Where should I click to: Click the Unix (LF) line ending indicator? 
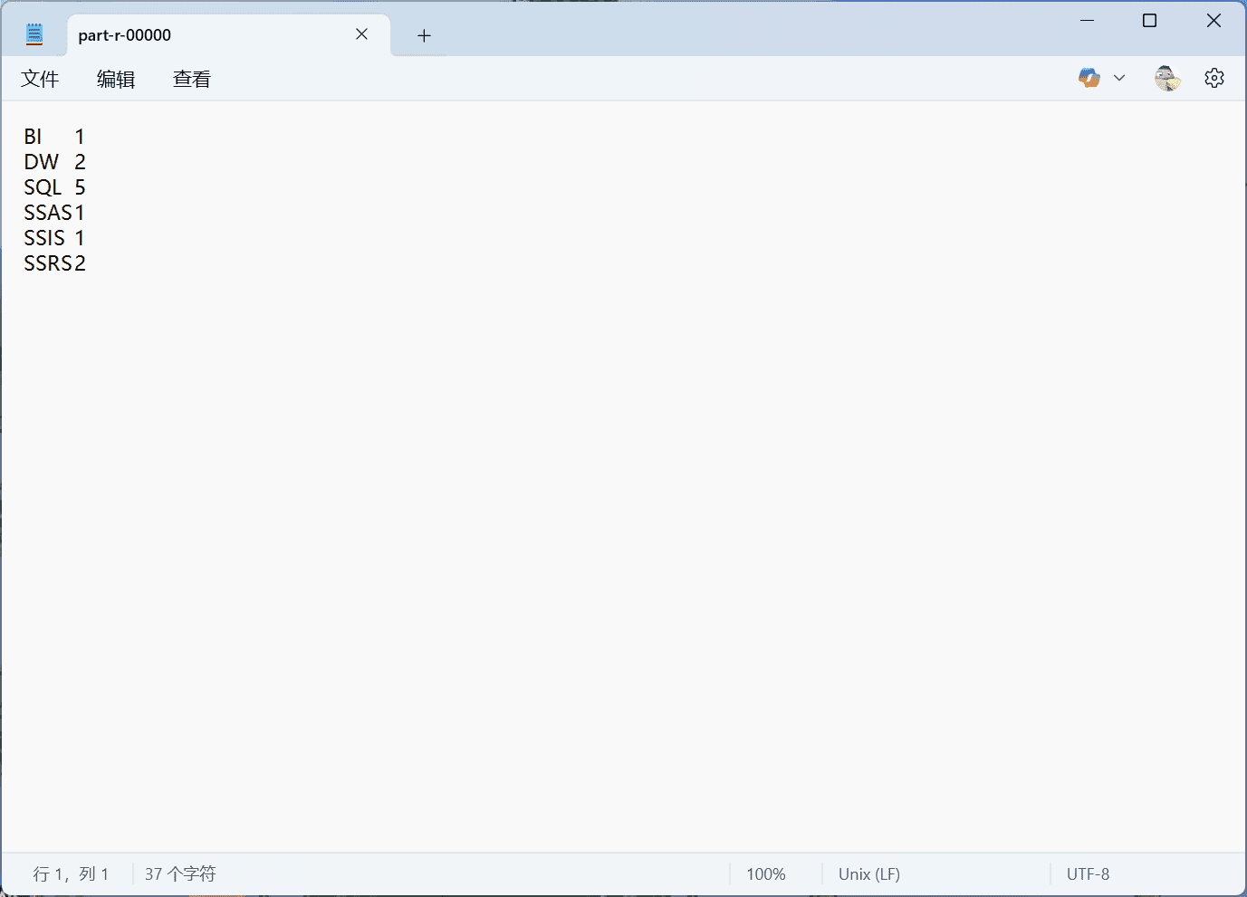click(x=869, y=873)
